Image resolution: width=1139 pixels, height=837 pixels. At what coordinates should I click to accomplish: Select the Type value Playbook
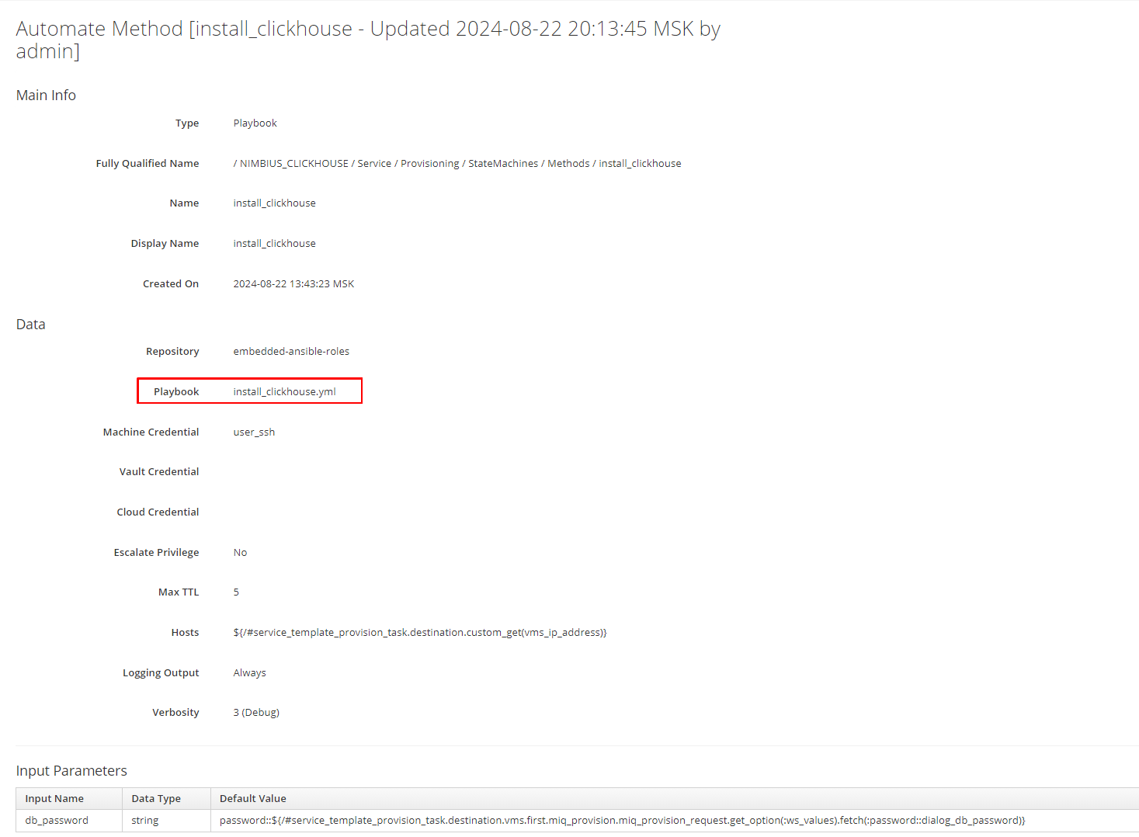tap(255, 123)
